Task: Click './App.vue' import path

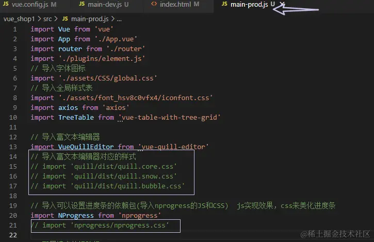Action: 116,39
